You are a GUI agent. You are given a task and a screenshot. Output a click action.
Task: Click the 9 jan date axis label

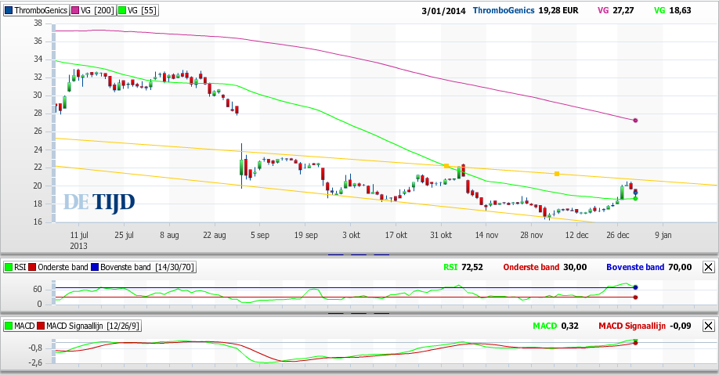click(663, 235)
